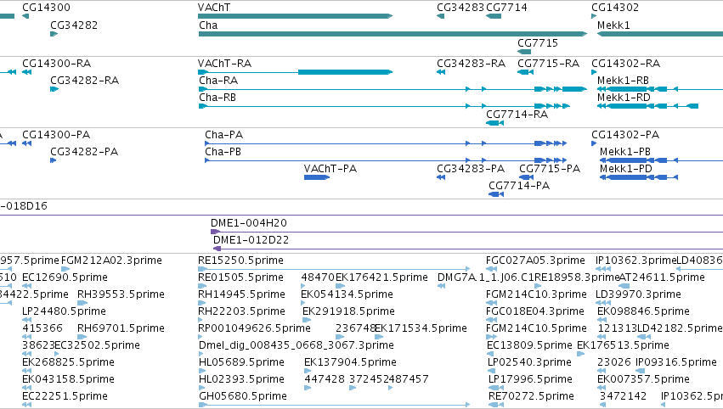The image size is (723, 409).
Task: Select the RH39553.5prime EST label
Action: click(x=121, y=294)
